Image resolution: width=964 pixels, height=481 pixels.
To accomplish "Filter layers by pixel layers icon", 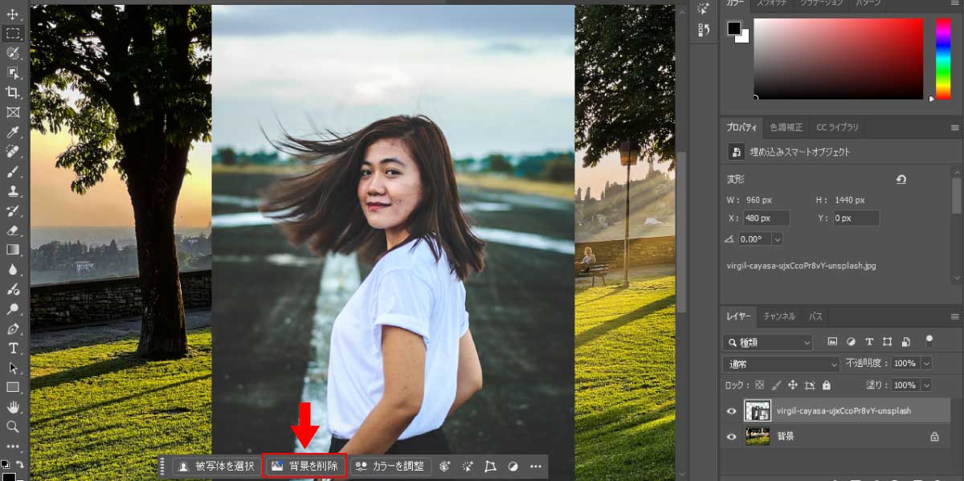I will 832,342.
